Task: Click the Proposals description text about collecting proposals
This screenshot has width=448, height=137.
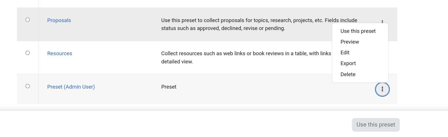Action: pyautogui.click(x=259, y=24)
